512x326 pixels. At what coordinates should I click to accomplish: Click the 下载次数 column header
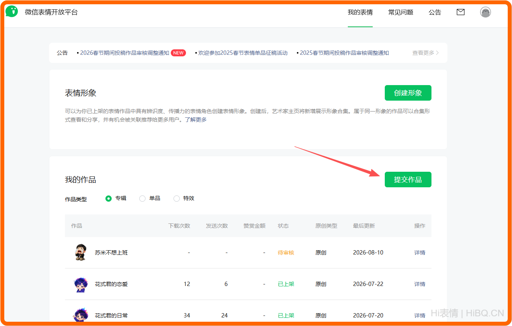coord(179,226)
